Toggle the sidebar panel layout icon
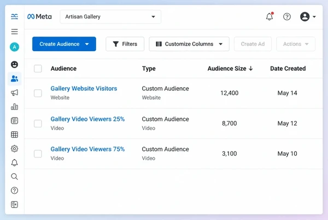The image size is (328, 220). point(14,205)
